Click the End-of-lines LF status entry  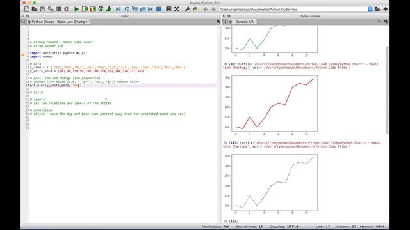[x=250, y=227]
